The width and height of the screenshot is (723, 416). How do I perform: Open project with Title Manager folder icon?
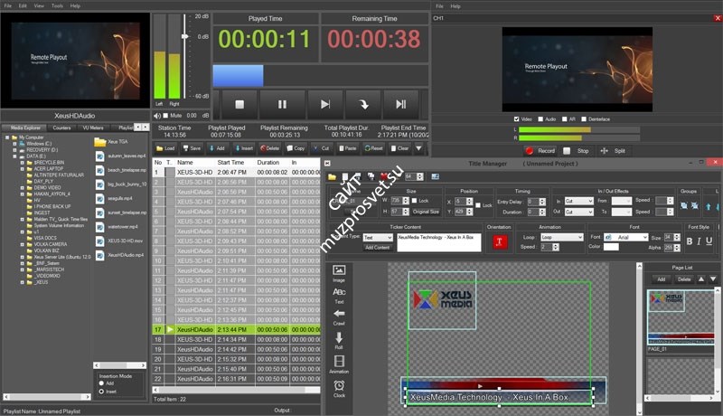click(x=332, y=176)
